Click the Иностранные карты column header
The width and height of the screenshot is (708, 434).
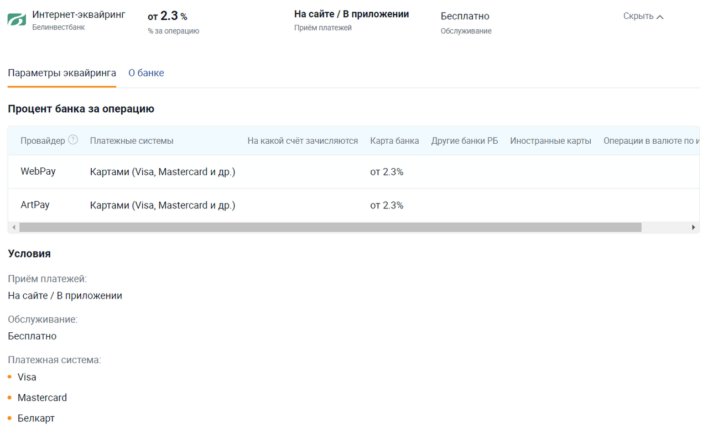point(550,141)
